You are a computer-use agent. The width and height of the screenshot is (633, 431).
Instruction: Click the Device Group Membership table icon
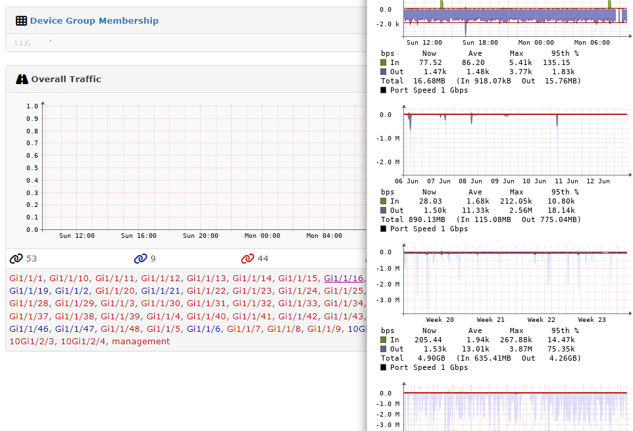pos(22,20)
